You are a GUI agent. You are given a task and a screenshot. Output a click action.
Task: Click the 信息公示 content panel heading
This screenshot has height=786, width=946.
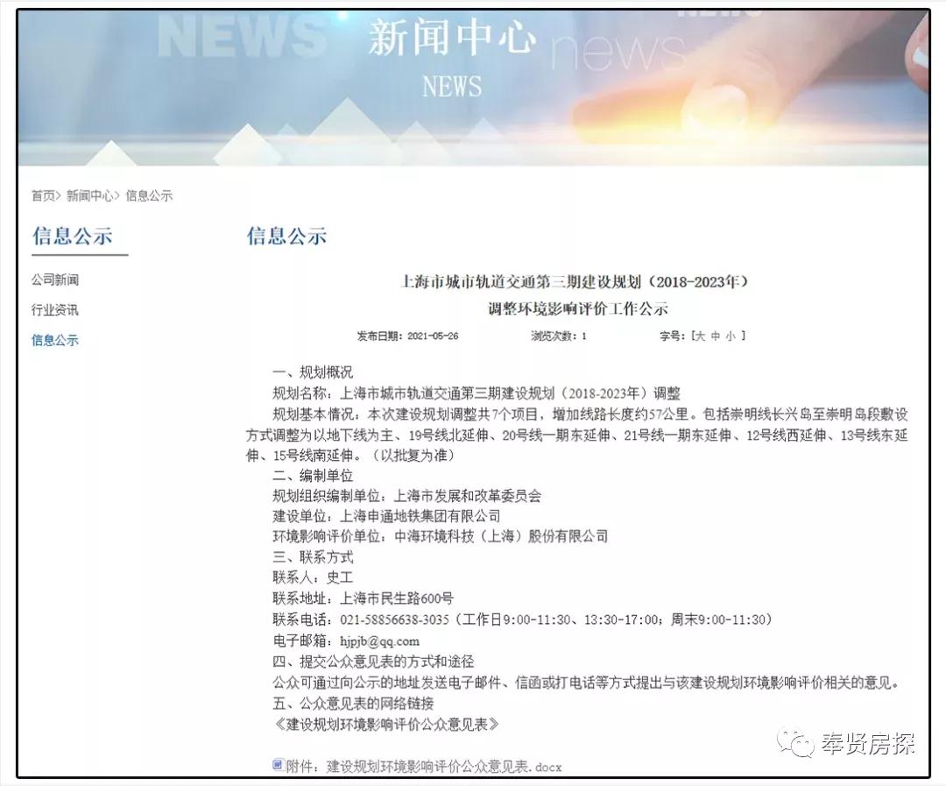tap(286, 236)
